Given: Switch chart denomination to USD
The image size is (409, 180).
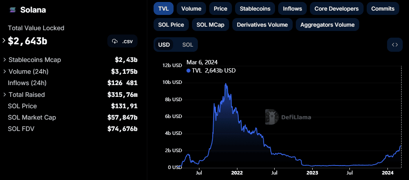Looking at the screenshot, I should (164, 45).
